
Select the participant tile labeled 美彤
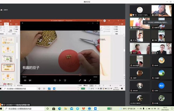coord(161,86)
